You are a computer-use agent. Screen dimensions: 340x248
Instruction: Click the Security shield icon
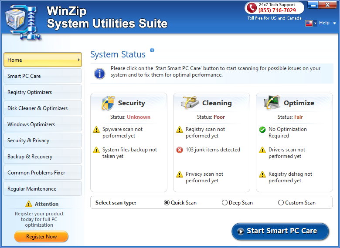pyautogui.click(x=108, y=103)
